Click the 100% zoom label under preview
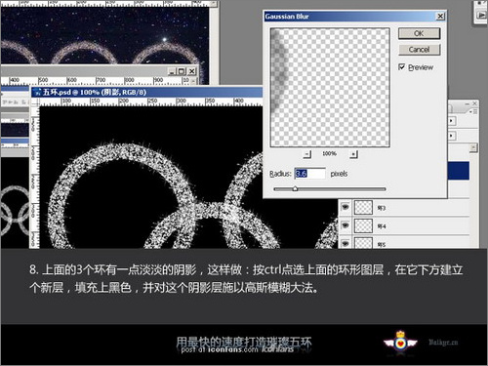488x366 pixels. point(329,153)
